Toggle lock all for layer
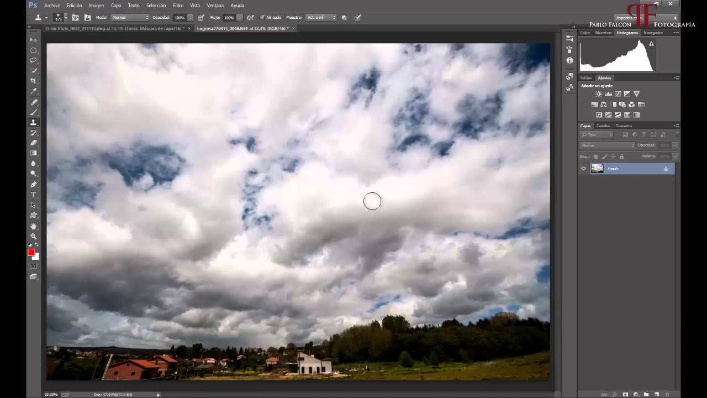The image size is (707, 398). pyautogui.click(x=621, y=156)
